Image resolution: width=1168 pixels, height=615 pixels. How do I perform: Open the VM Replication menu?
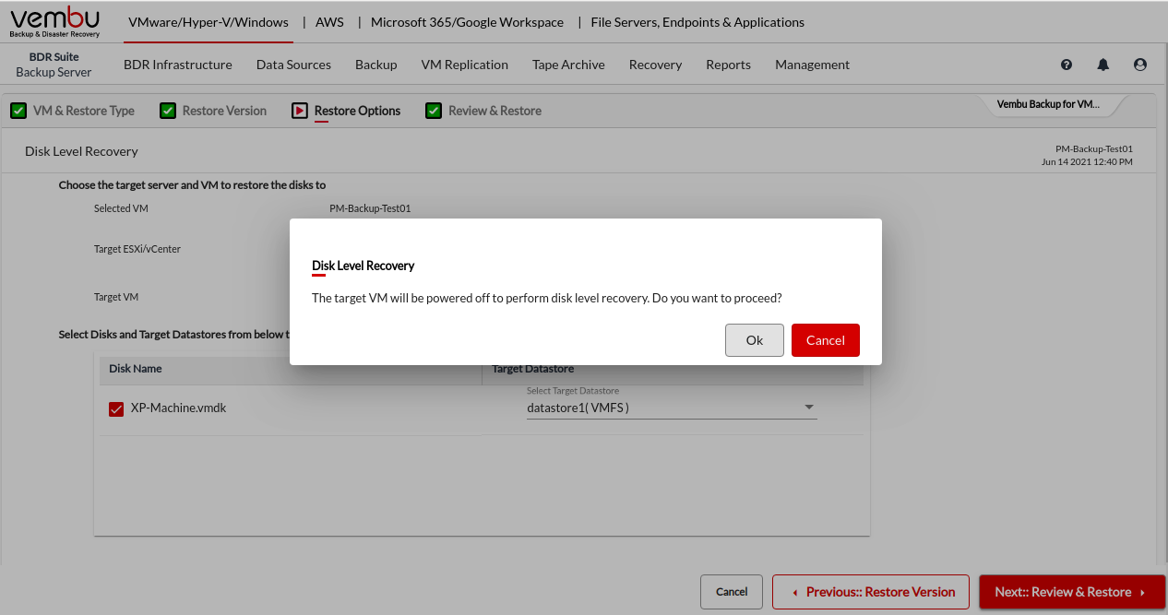[464, 65]
